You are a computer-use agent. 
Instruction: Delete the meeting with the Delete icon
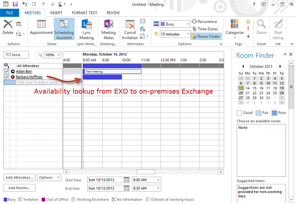tap(8, 27)
